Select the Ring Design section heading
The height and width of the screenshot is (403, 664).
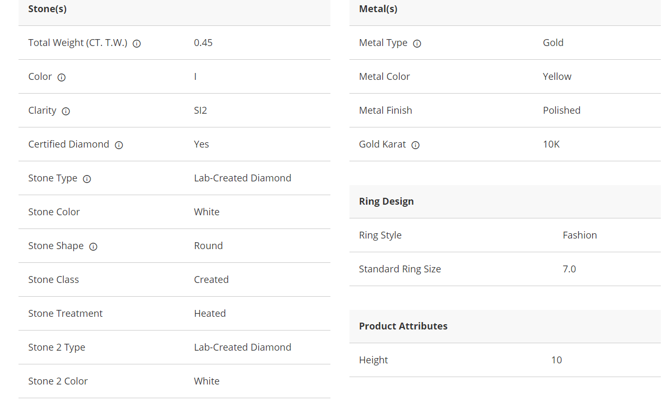386,201
